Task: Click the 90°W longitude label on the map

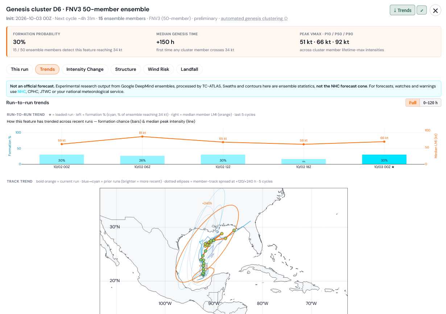Action: pyautogui.click(x=214, y=303)
